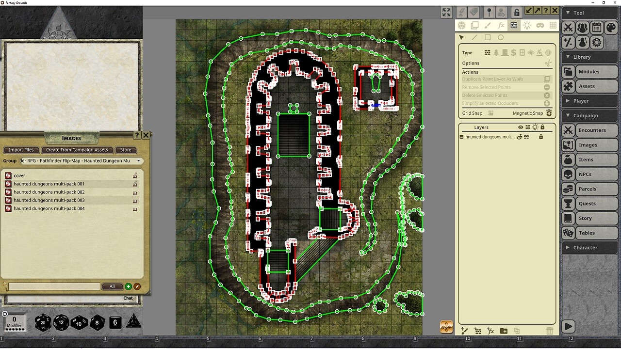This screenshot has width=621, height=349.
Task: Open the color palette tool
Action: [x=611, y=28]
